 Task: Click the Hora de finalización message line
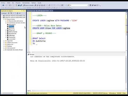(x=58, y=61)
